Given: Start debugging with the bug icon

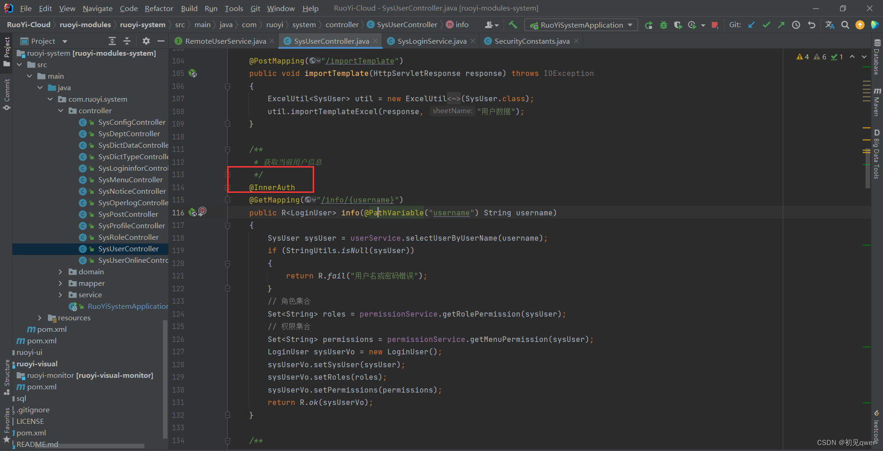Looking at the screenshot, I should pyautogui.click(x=663, y=25).
